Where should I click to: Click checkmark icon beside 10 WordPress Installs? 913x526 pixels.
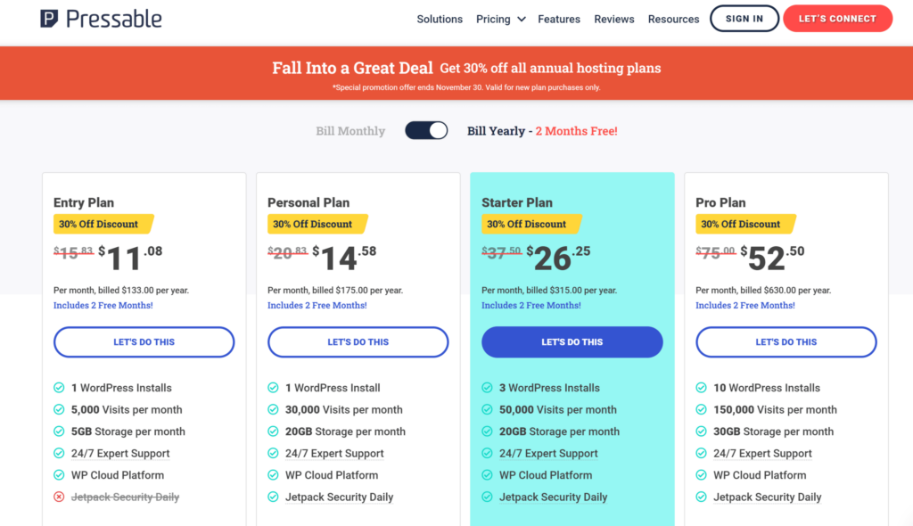point(701,388)
